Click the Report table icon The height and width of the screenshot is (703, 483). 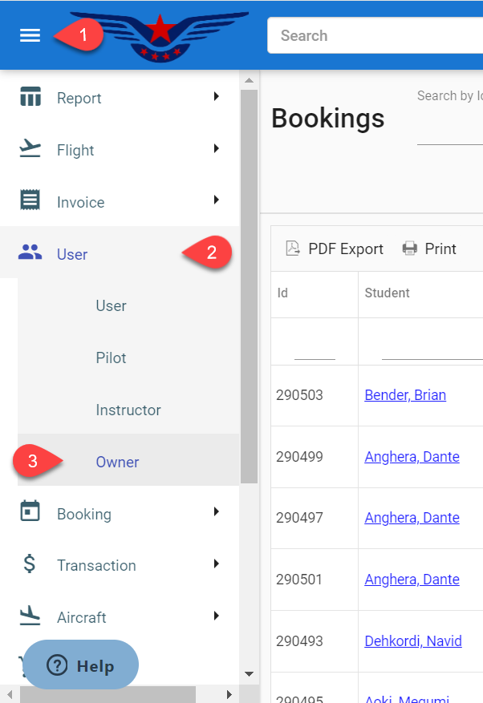pyautogui.click(x=30, y=98)
